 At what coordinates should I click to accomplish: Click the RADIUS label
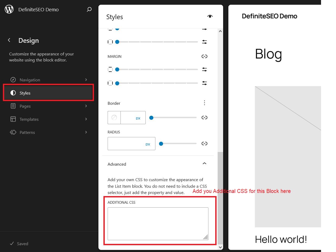114,132
